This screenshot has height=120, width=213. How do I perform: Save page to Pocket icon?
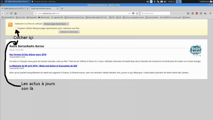[x=133, y=13]
